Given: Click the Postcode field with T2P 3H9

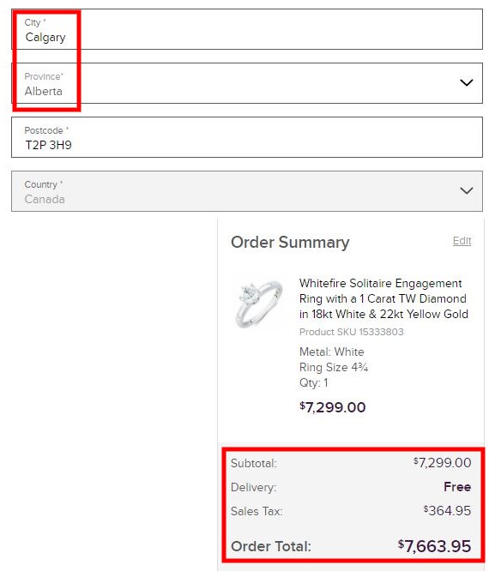Looking at the screenshot, I should coord(247,137).
